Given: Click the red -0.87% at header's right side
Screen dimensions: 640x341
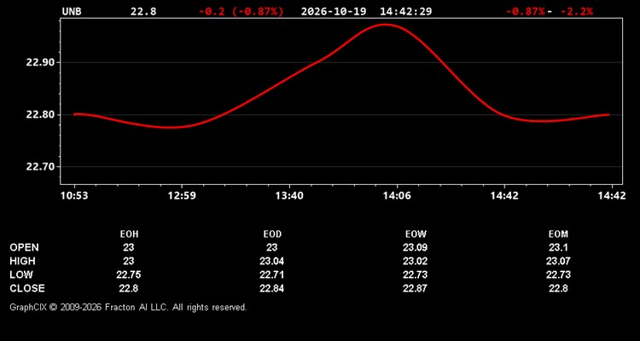Looking at the screenshot, I should (x=526, y=11).
